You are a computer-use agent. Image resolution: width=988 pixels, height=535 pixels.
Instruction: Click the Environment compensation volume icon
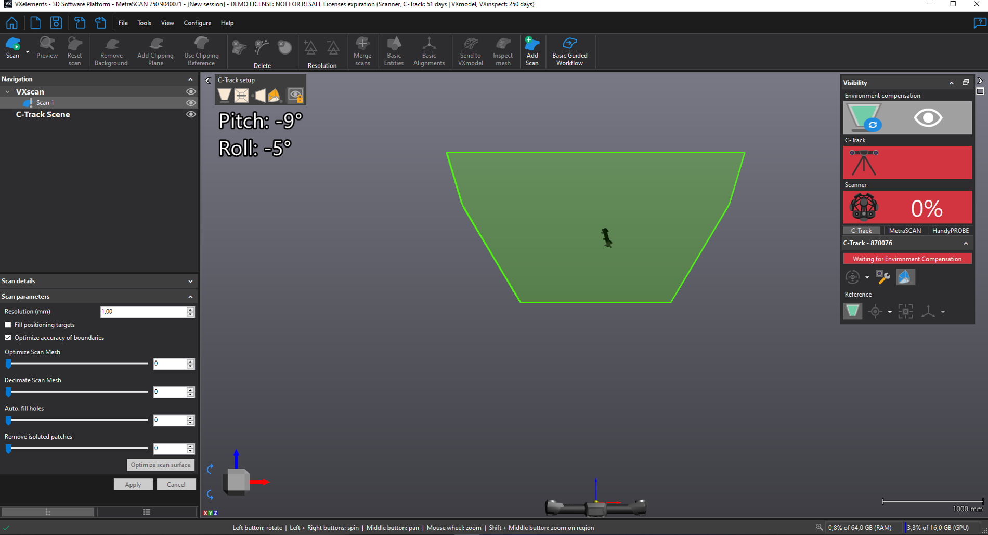[x=864, y=118]
